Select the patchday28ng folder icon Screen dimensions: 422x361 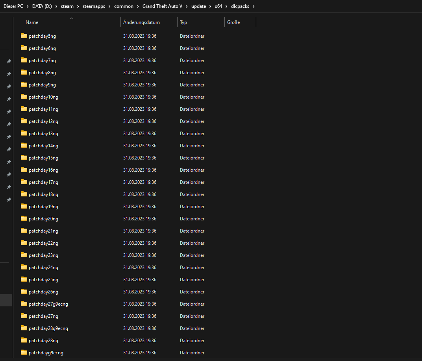click(x=24, y=340)
